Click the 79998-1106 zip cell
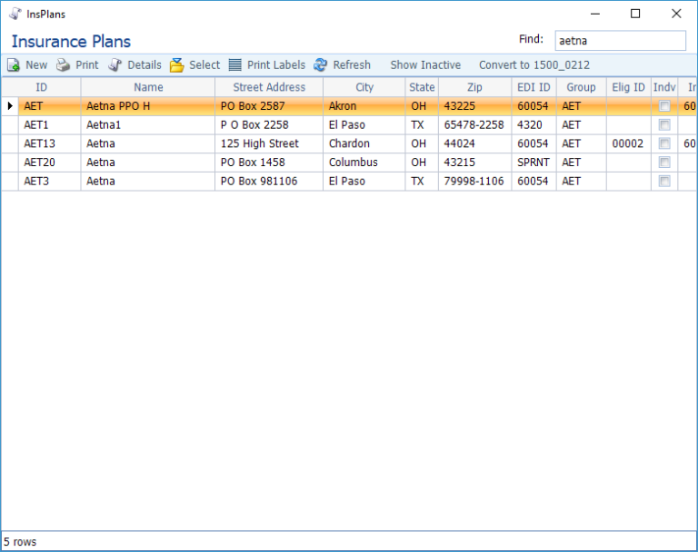Image resolution: width=698 pixels, height=552 pixels. point(475,181)
